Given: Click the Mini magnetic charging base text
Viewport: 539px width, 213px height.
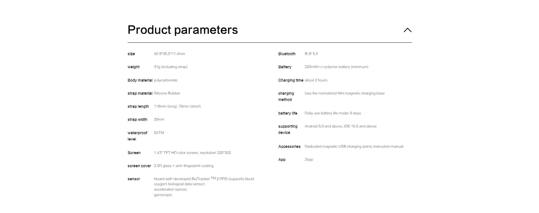Looking at the screenshot, I should coord(344,93).
